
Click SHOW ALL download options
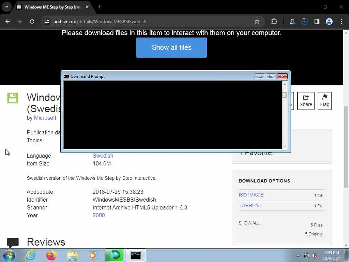click(x=249, y=223)
